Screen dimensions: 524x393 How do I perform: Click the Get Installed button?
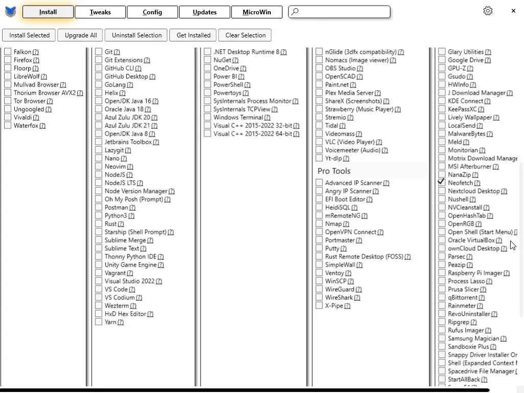click(x=193, y=35)
